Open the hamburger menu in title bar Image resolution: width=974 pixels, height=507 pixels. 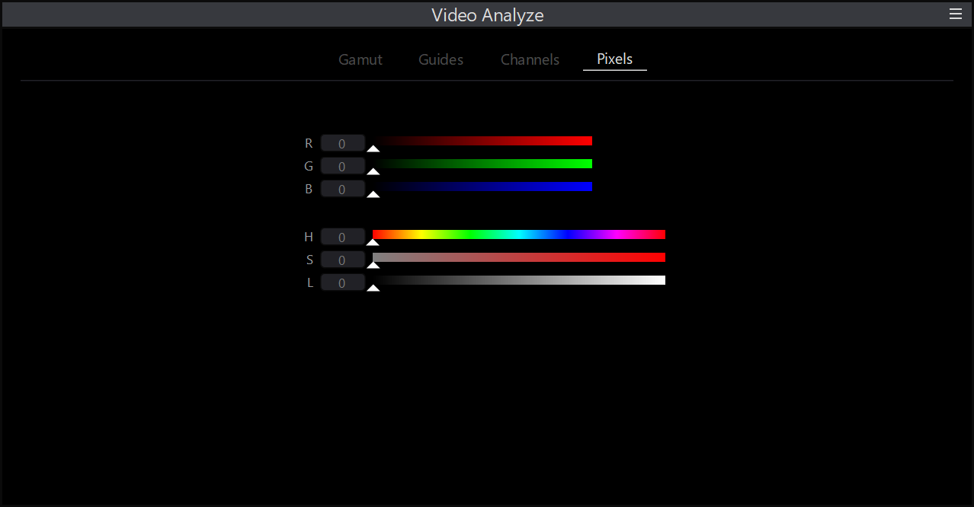click(x=955, y=14)
